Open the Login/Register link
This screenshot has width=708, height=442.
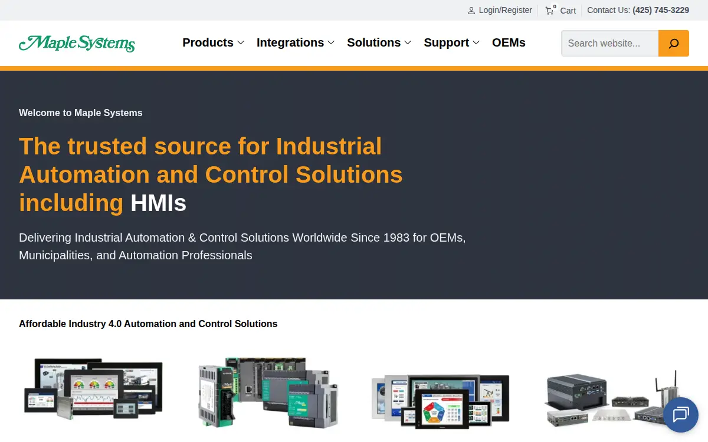(x=506, y=10)
